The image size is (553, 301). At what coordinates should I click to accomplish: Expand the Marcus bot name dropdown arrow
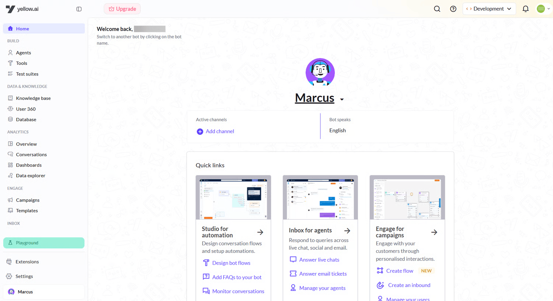click(342, 99)
